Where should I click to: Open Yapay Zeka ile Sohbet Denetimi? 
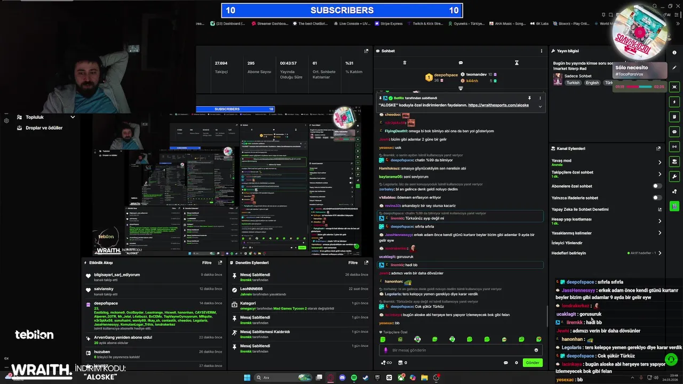(606, 210)
